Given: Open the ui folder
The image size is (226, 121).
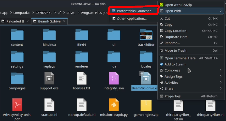Looking at the screenshot, I should click(114, 35).
